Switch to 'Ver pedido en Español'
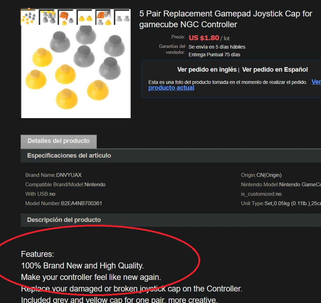The image size is (321, 303). click(x=275, y=70)
